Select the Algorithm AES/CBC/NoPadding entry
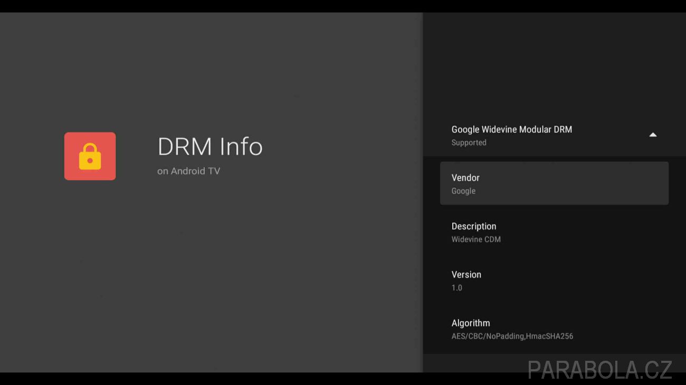 pyautogui.click(x=554, y=329)
